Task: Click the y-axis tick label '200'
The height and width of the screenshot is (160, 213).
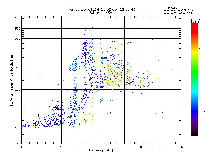Action: tap(18, 90)
